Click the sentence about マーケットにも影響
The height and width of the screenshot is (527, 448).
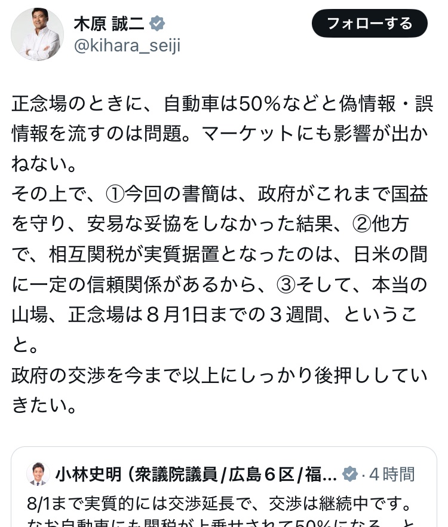pos(221,134)
